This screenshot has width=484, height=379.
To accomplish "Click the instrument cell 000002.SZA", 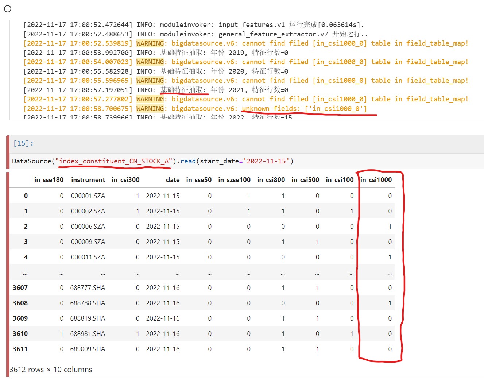I will 88,211.
